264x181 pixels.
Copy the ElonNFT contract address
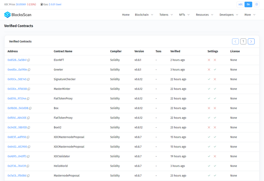(29, 60)
